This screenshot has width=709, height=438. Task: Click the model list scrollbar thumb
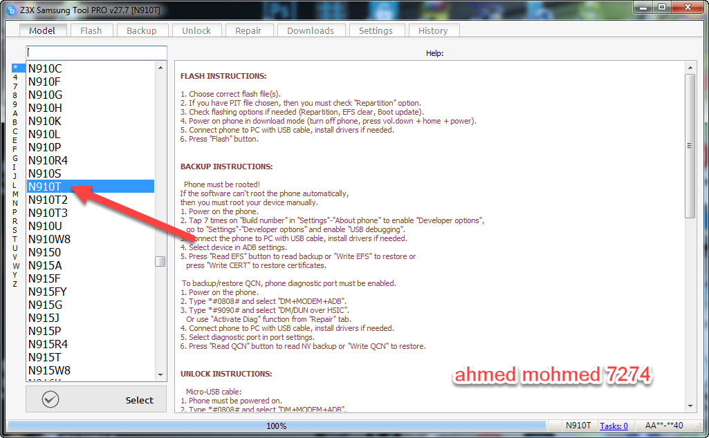160,261
